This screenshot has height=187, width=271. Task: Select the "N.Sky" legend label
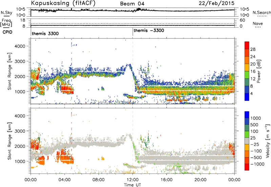(6, 12)
